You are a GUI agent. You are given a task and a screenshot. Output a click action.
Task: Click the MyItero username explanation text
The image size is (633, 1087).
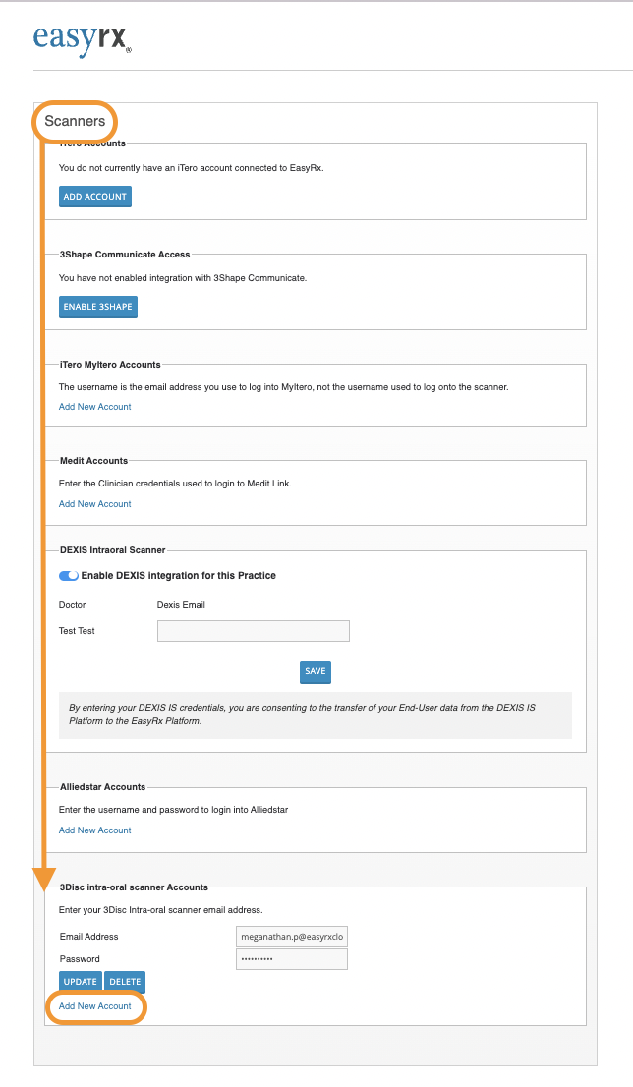coord(283,387)
